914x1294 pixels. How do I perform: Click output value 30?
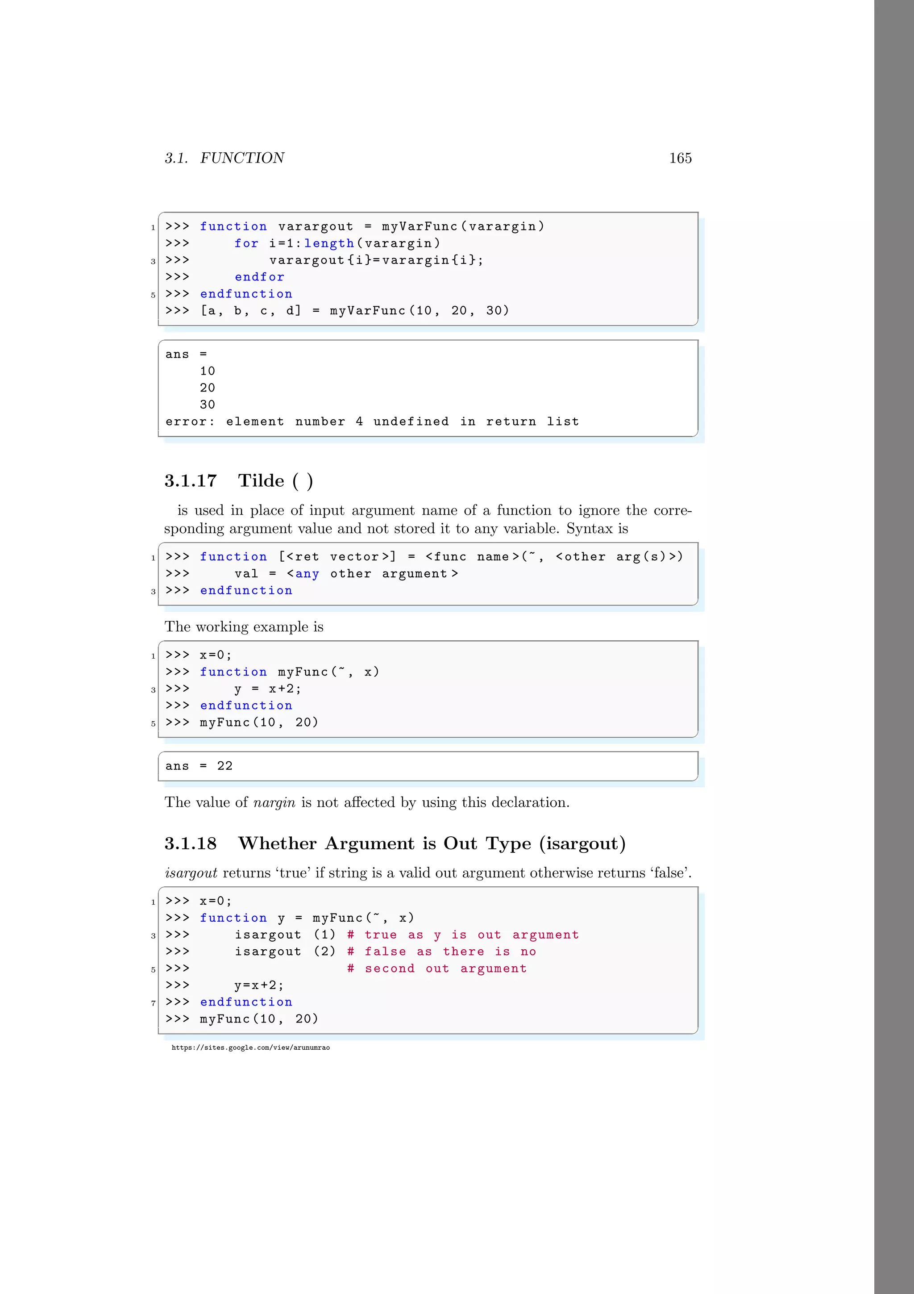coord(207,405)
